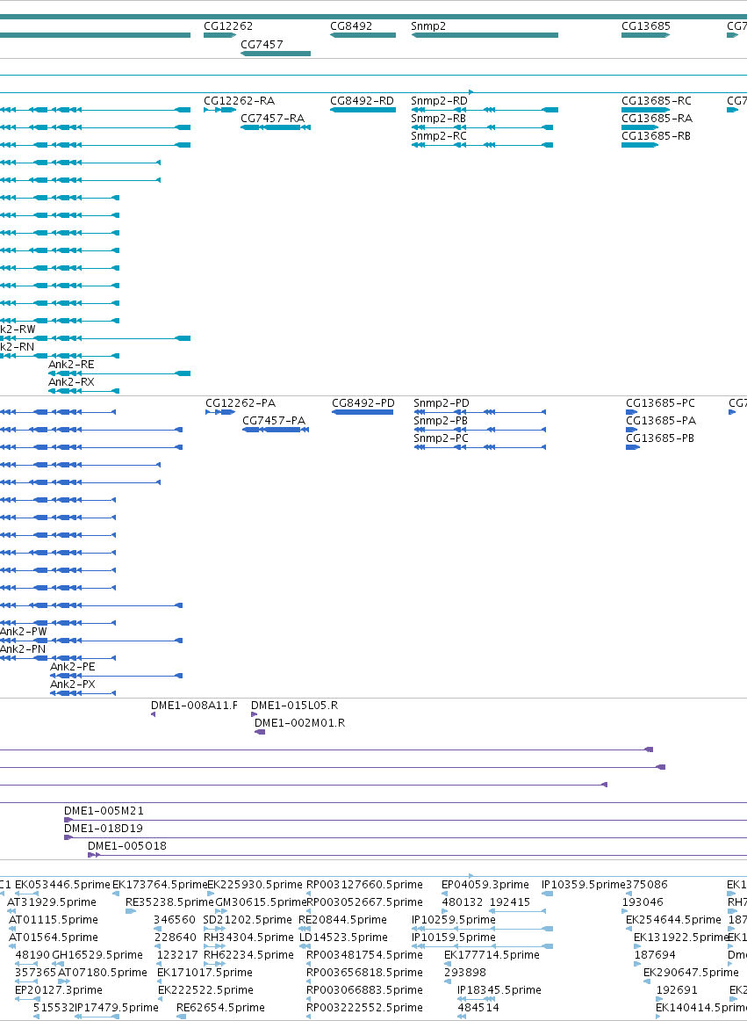Viewport: 747px width, 1021px height.
Task: Select EST EP04059.3prime
Action: click(x=485, y=884)
